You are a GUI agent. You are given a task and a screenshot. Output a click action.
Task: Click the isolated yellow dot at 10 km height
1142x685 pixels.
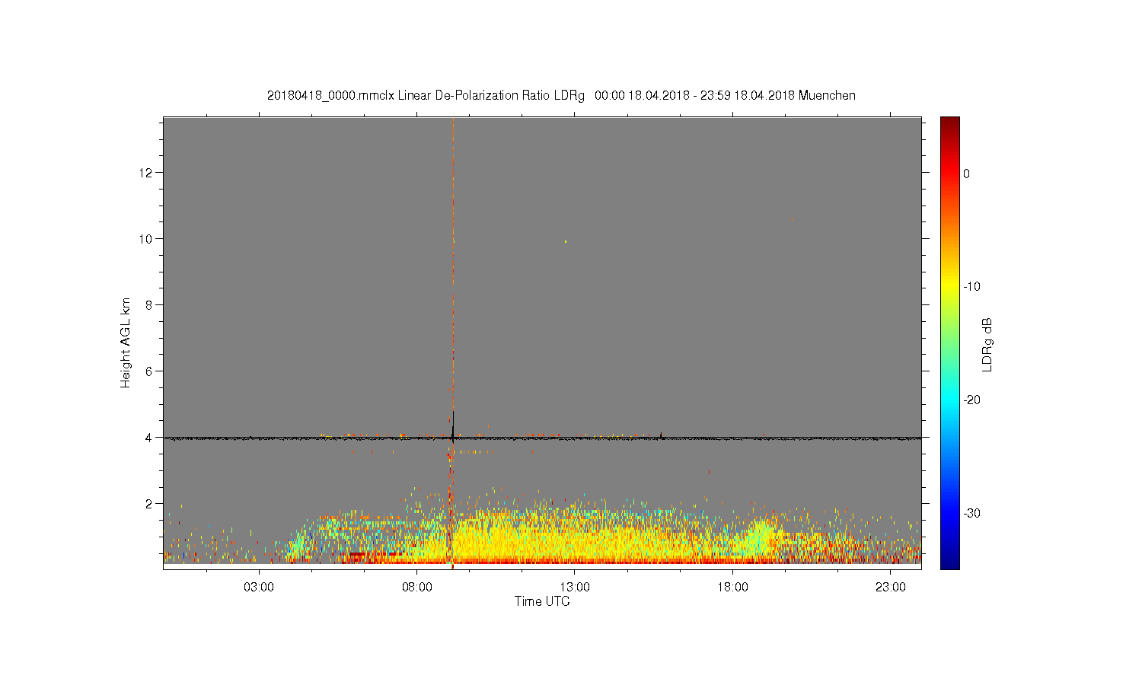point(566,242)
